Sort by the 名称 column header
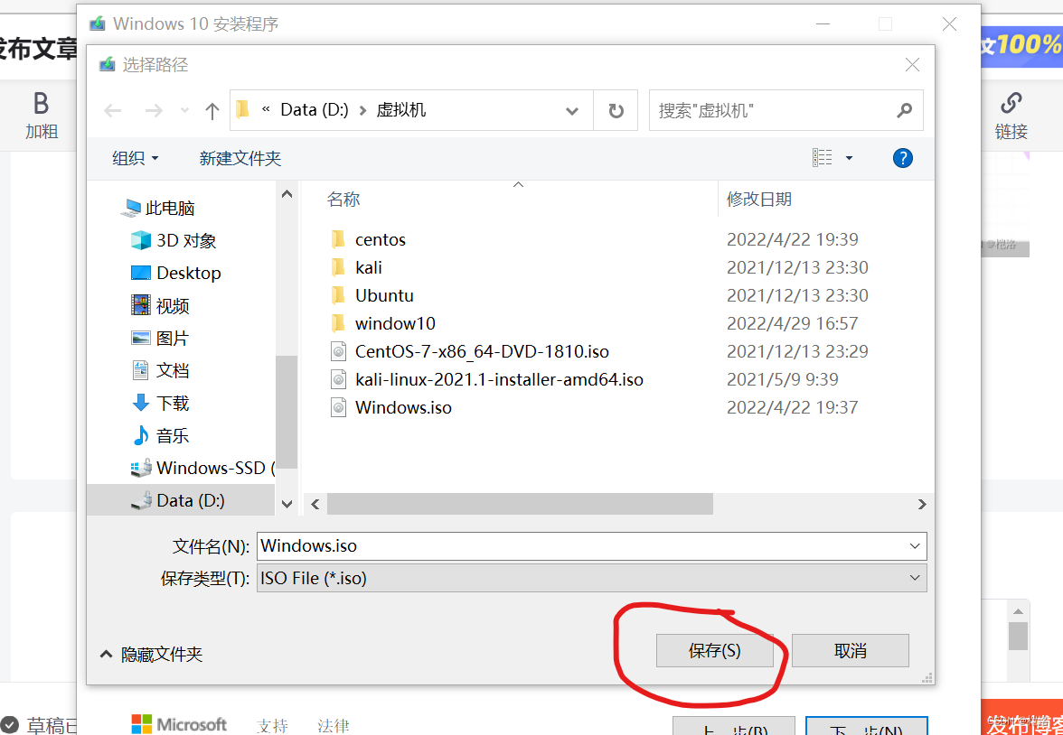1063x735 pixels. point(343,200)
